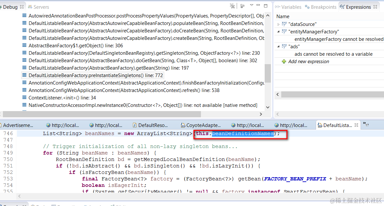This screenshot has width=384, height=206.
Task: Open the http://local... tab after CoyoteAdapte
Action: tap(247, 125)
